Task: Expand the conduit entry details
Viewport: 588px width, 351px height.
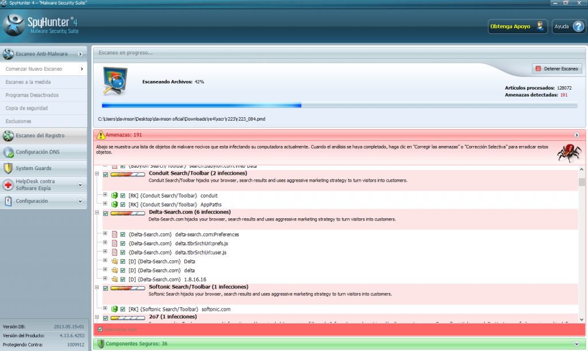Action: [105, 195]
